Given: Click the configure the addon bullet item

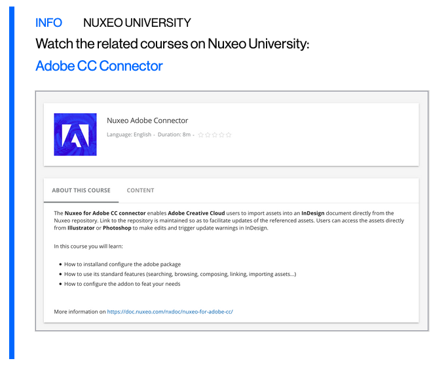Looking at the screenshot, I should pyautogui.click(x=122, y=284).
